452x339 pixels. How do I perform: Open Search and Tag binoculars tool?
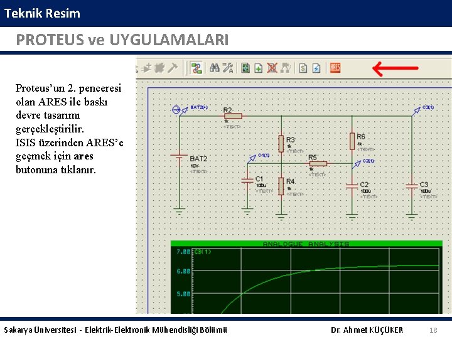(215, 68)
